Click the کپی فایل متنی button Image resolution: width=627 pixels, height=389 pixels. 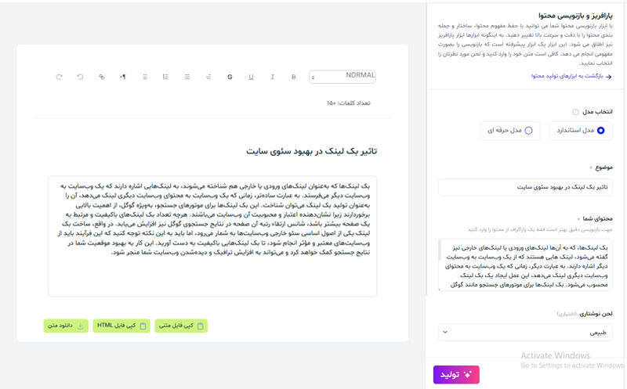181,326
